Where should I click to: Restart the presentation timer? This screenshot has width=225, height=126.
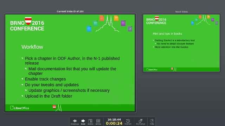click(128, 122)
